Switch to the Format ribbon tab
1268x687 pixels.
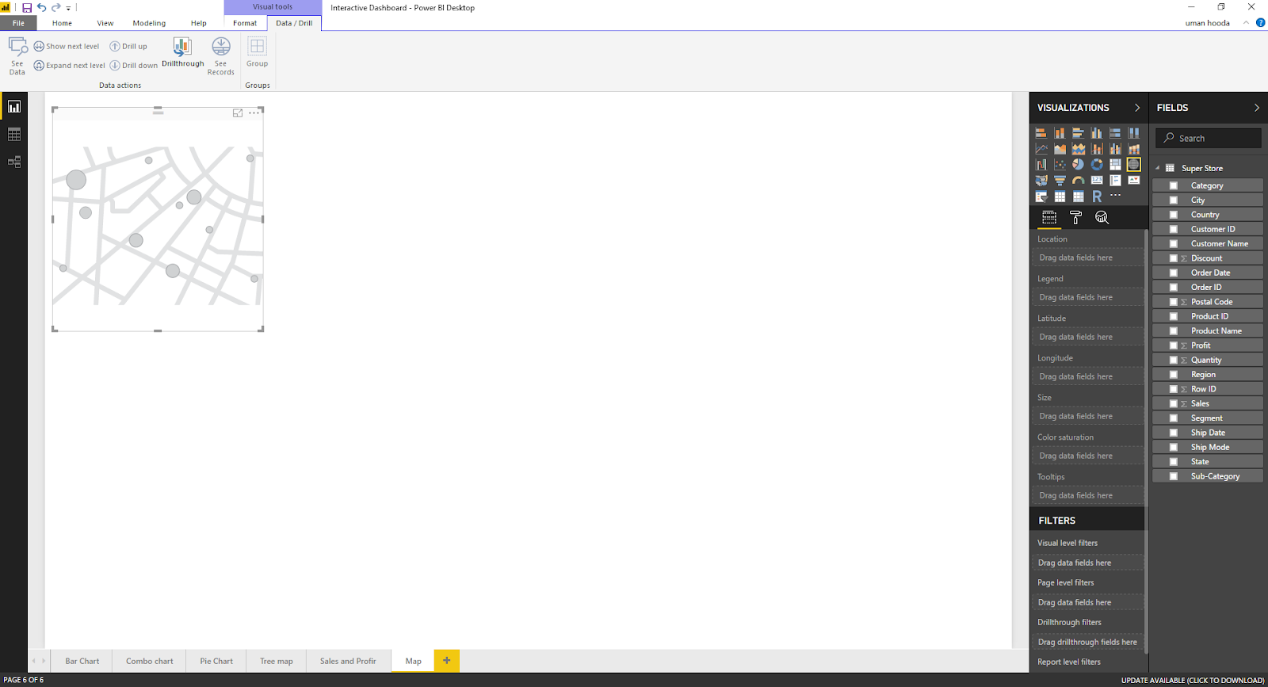pyautogui.click(x=245, y=23)
